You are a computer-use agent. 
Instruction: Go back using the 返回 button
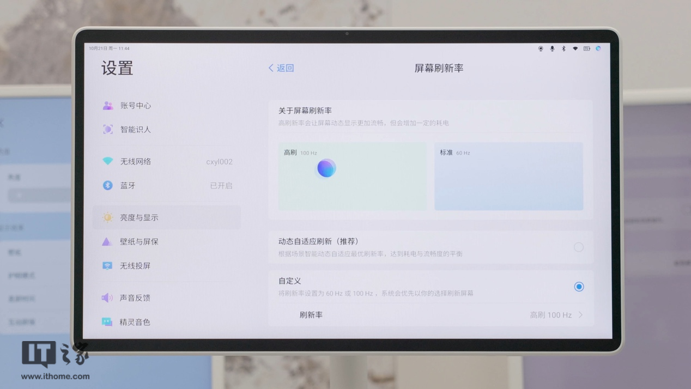click(x=281, y=68)
